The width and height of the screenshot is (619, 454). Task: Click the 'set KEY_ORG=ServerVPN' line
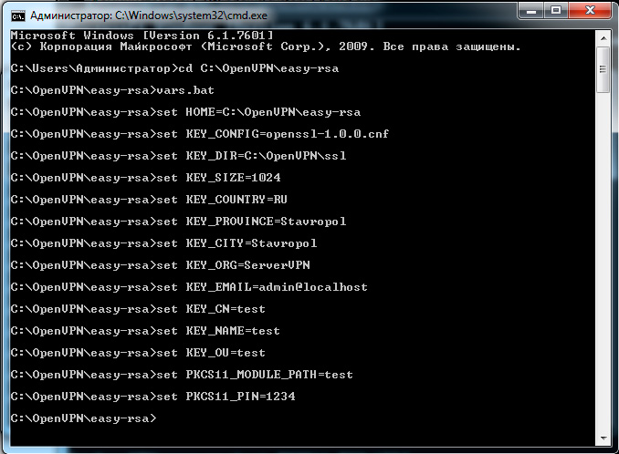coord(161,265)
